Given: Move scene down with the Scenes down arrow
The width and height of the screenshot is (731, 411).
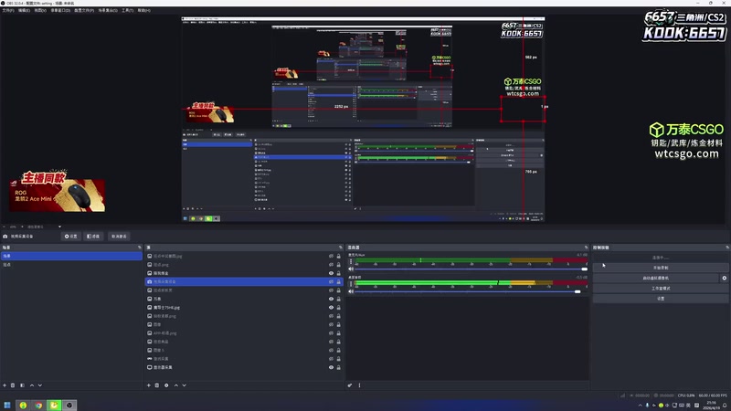Looking at the screenshot, I should click(x=40, y=385).
